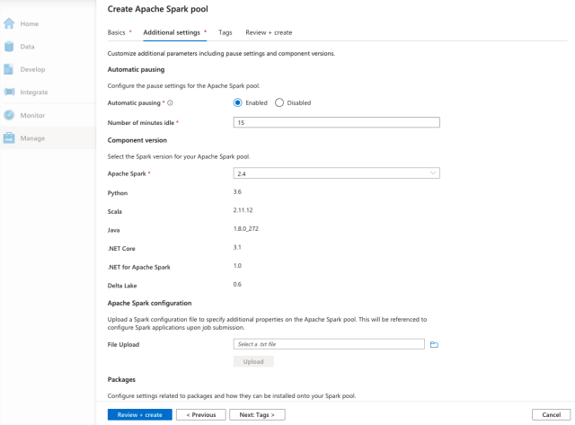Click the Delta Lake label
This screenshot has width=575, height=425.
(x=122, y=286)
